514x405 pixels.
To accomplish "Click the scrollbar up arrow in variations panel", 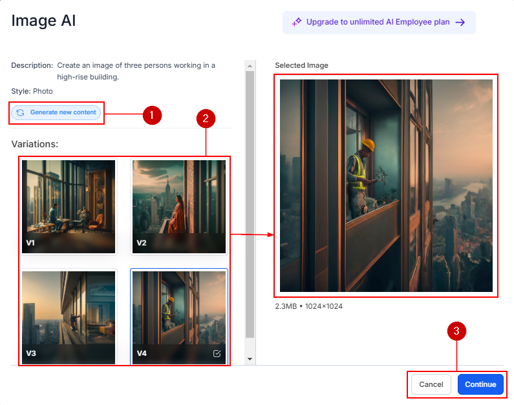I will pos(250,65).
